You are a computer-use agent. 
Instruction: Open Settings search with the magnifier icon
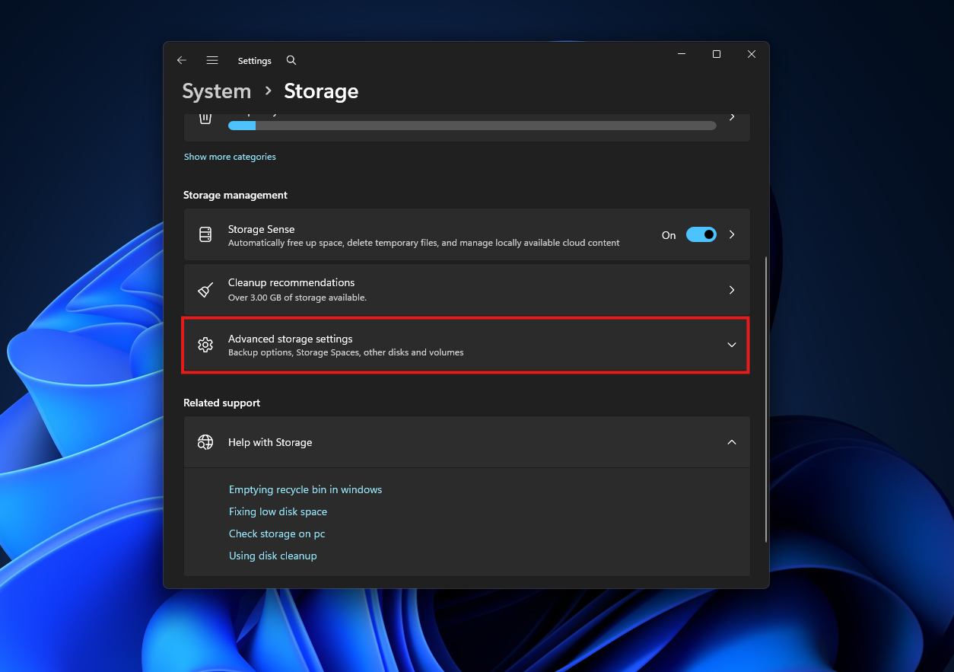click(x=291, y=60)
